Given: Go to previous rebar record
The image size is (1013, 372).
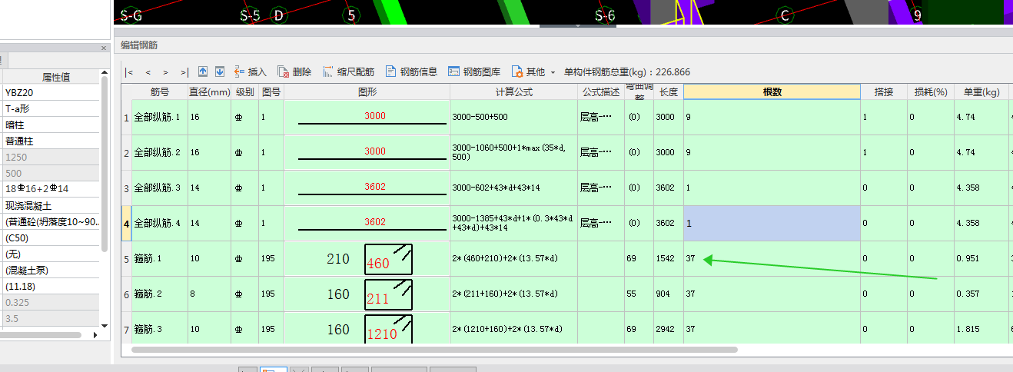Looking at the screenshot, I should pos(148,72).
